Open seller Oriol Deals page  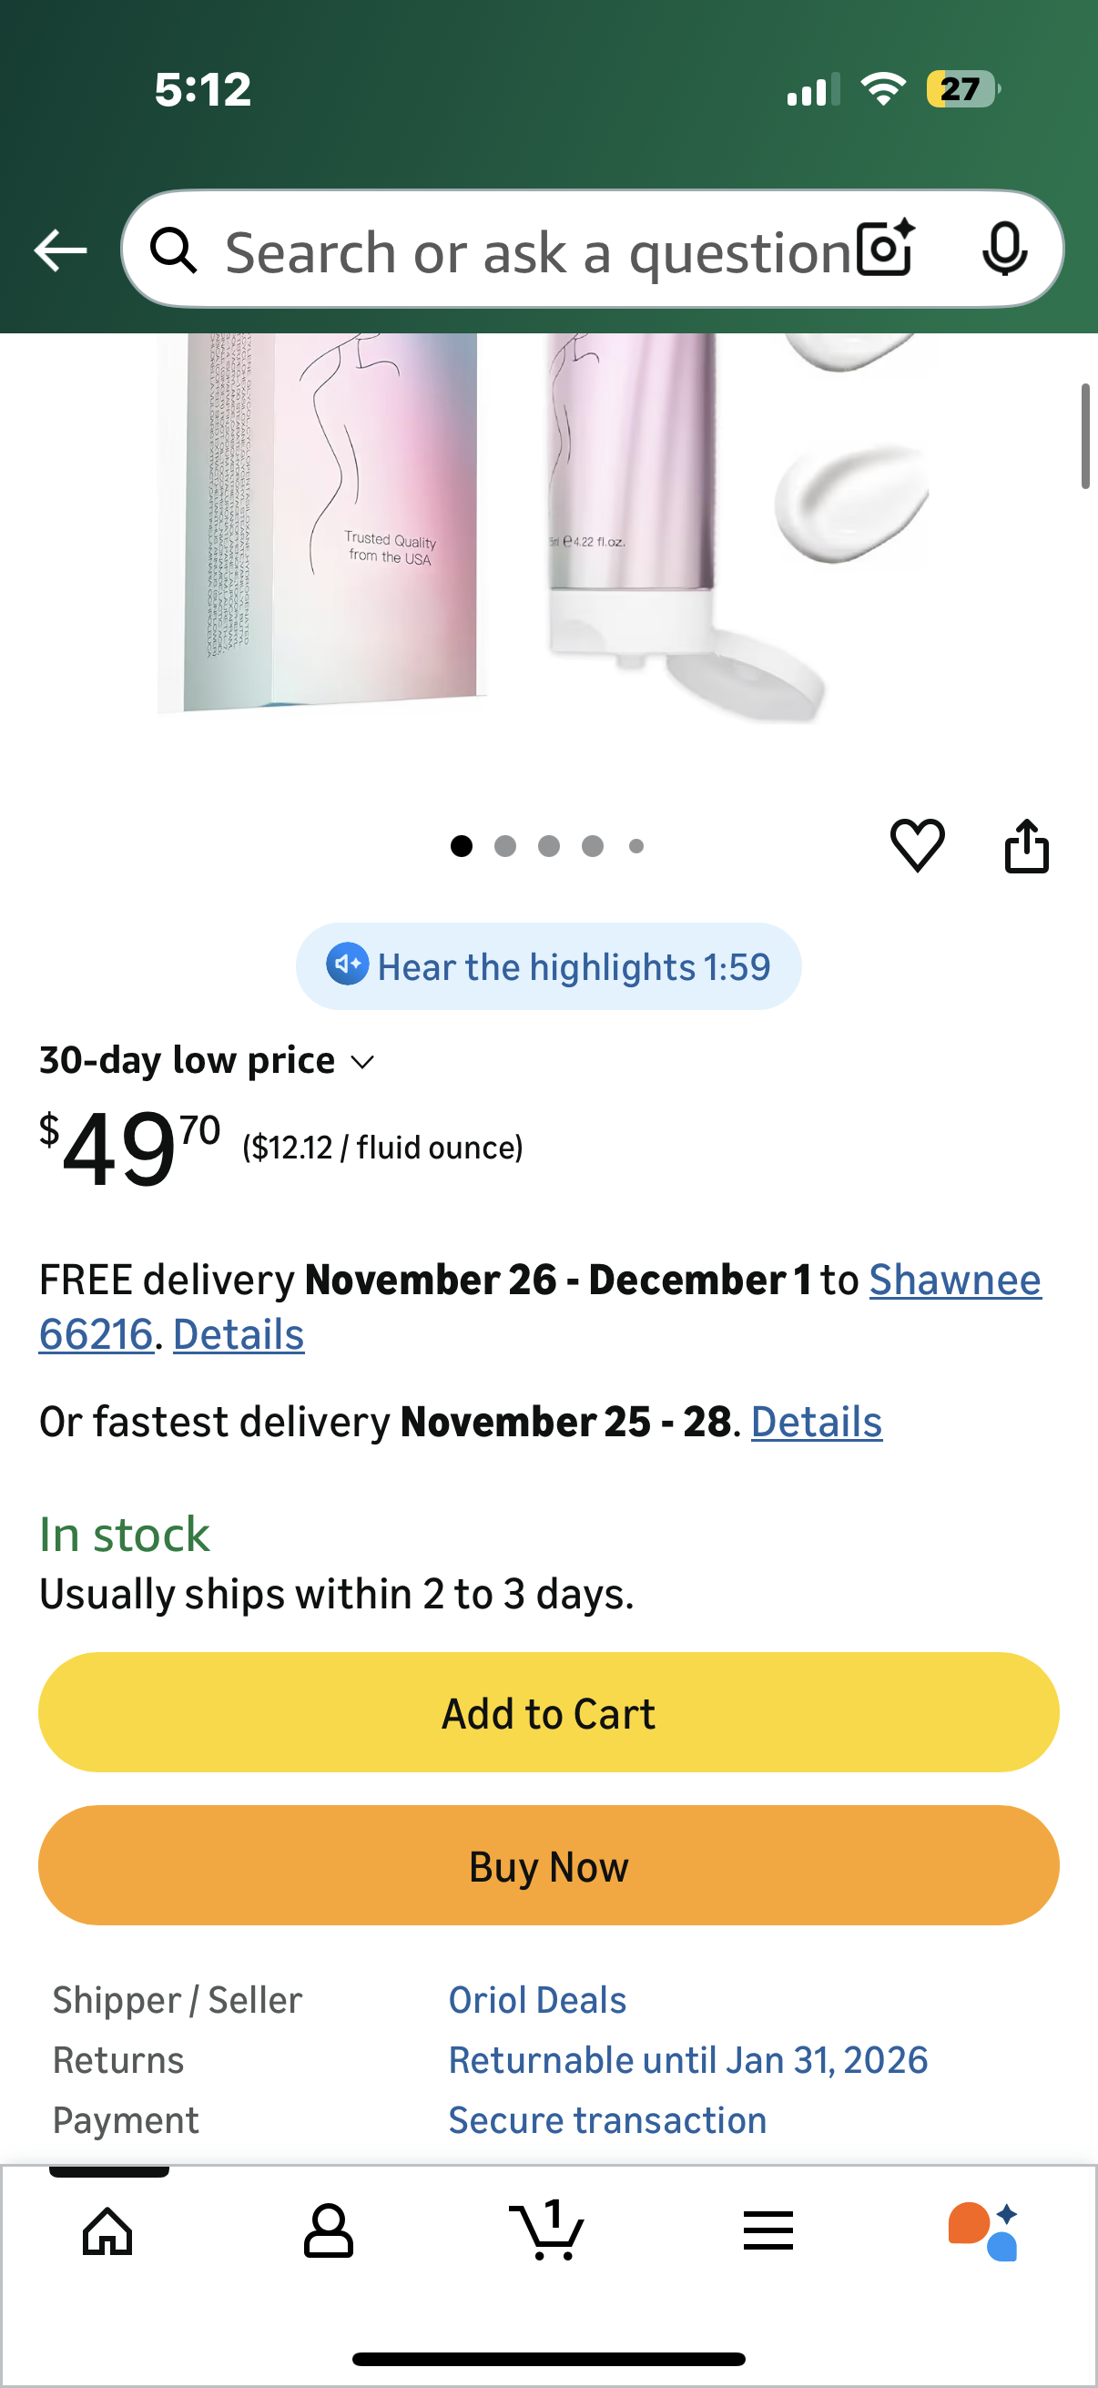(x=537, y=2000)
